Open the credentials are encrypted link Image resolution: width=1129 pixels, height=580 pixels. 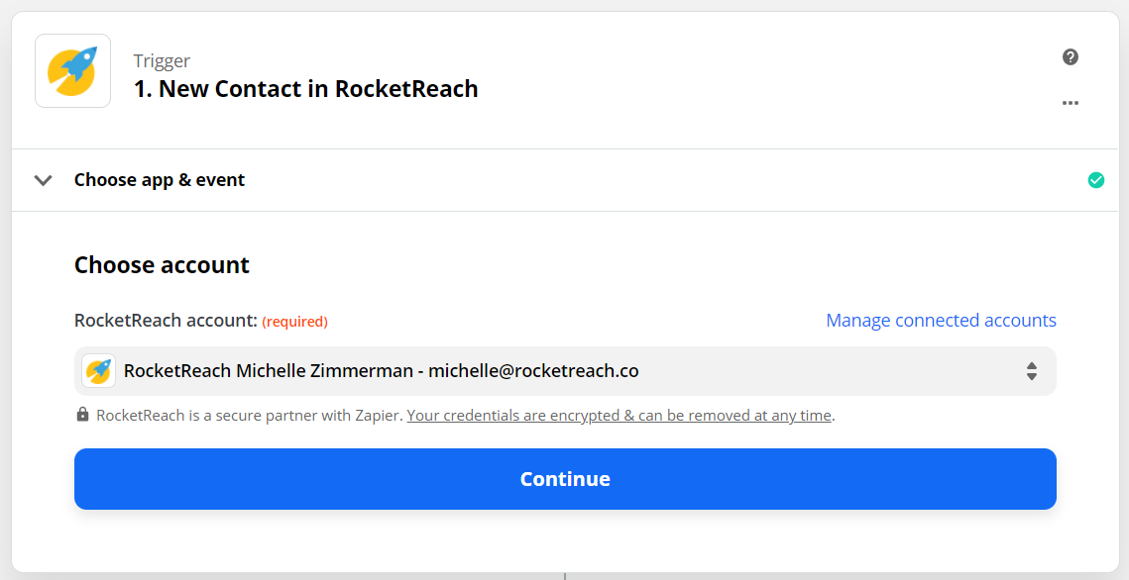pos(619,416)
